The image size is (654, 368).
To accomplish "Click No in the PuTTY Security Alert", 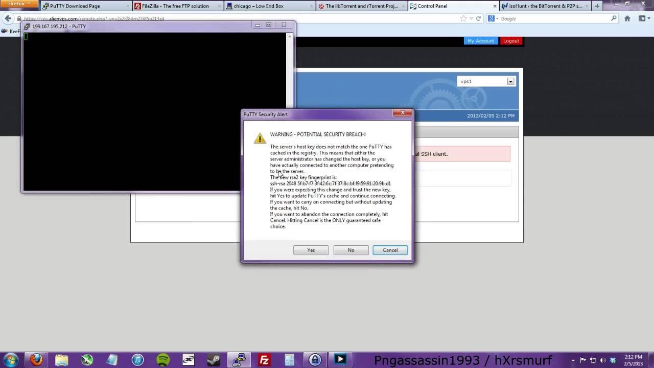I will coord(351,250).
